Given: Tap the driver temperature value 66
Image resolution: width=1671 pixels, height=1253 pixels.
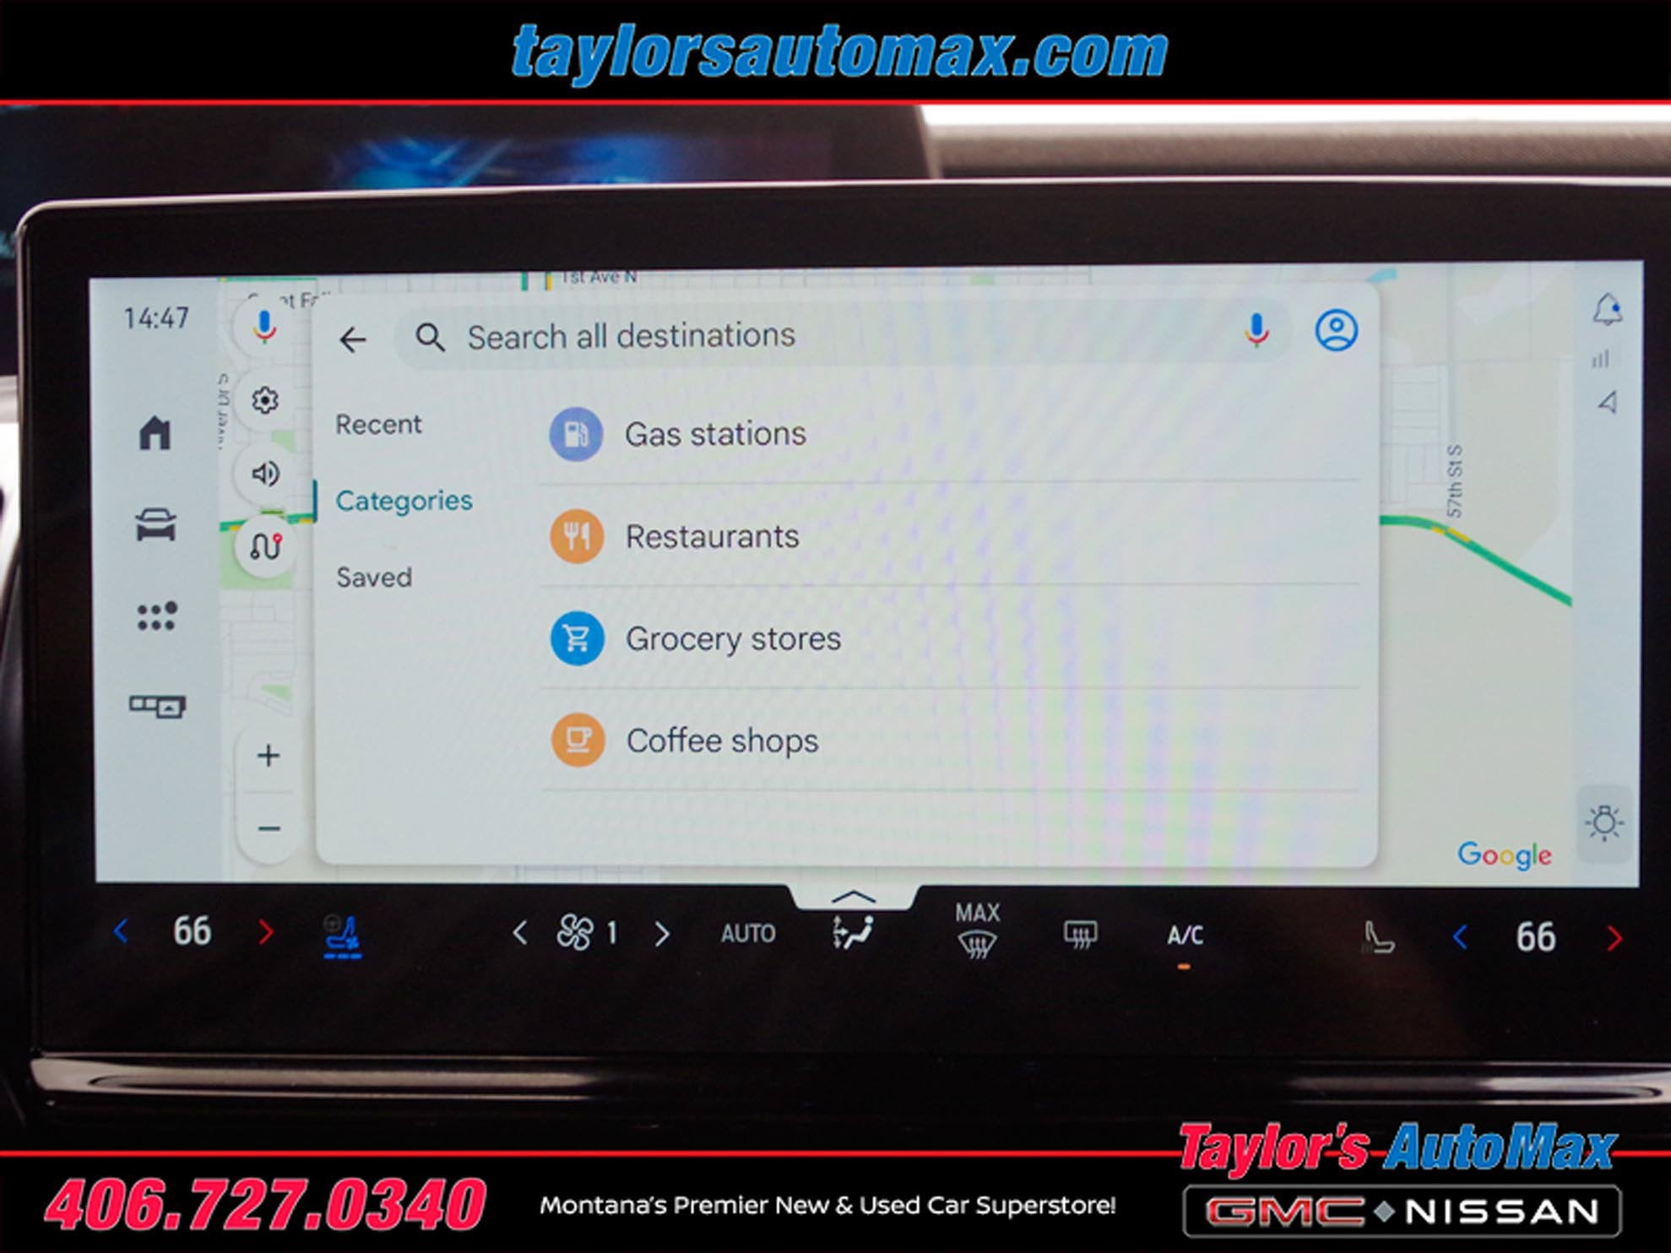Looking at the screenshot, I should point(193,931).
